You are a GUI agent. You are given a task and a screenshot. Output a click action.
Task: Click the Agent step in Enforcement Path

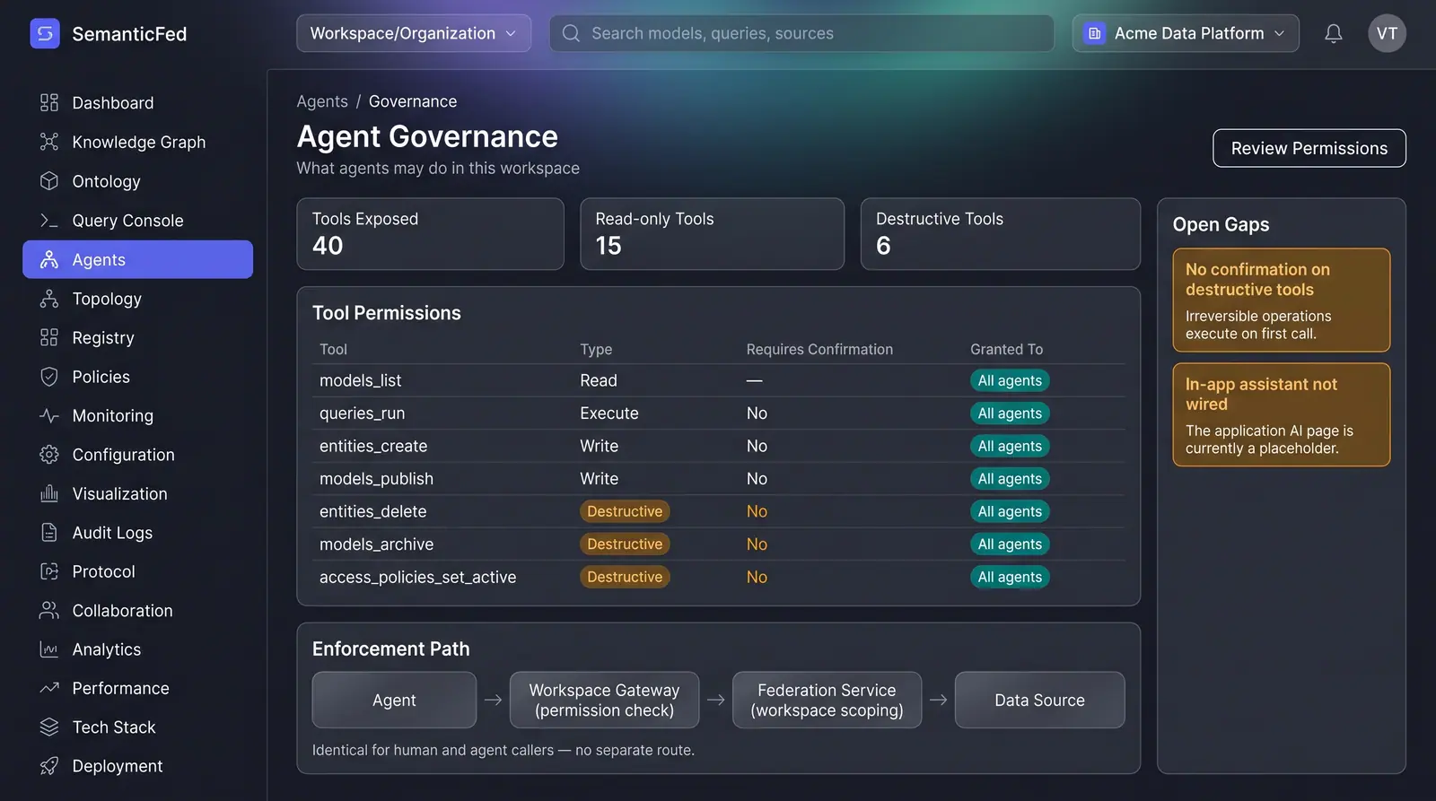pyautogui.click(x=394, y=700)
